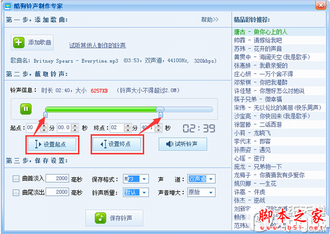330x234 pixels.
Task: Increase 终点 seconds with up arrow
Action: click(x=159, y=126)
